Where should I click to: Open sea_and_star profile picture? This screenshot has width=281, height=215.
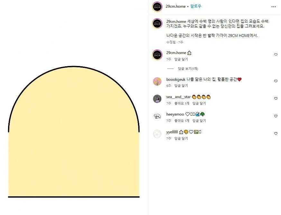pos(157,99)
